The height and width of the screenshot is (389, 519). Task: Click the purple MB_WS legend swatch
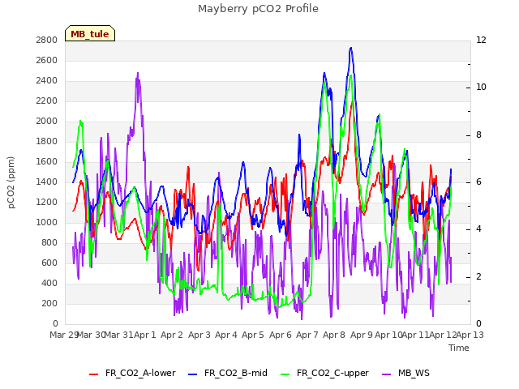tap(386, 374)
